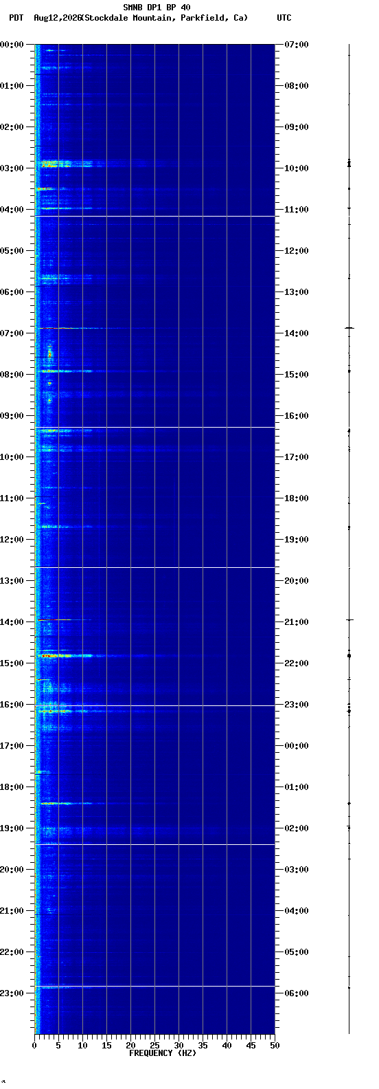379x1089 pixels.
Task: Click the "13:00" PDT axis label
Action: coord(12,581)
